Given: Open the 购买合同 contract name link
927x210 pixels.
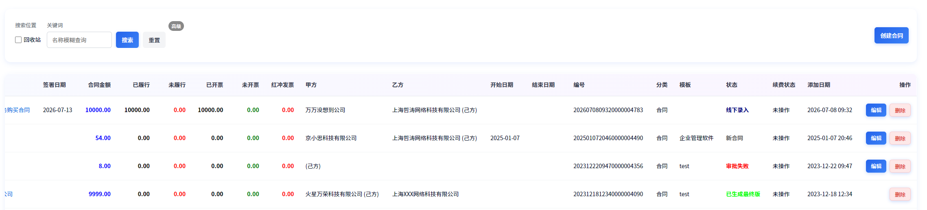Looking at the screenshot, I should pos(17,110).
